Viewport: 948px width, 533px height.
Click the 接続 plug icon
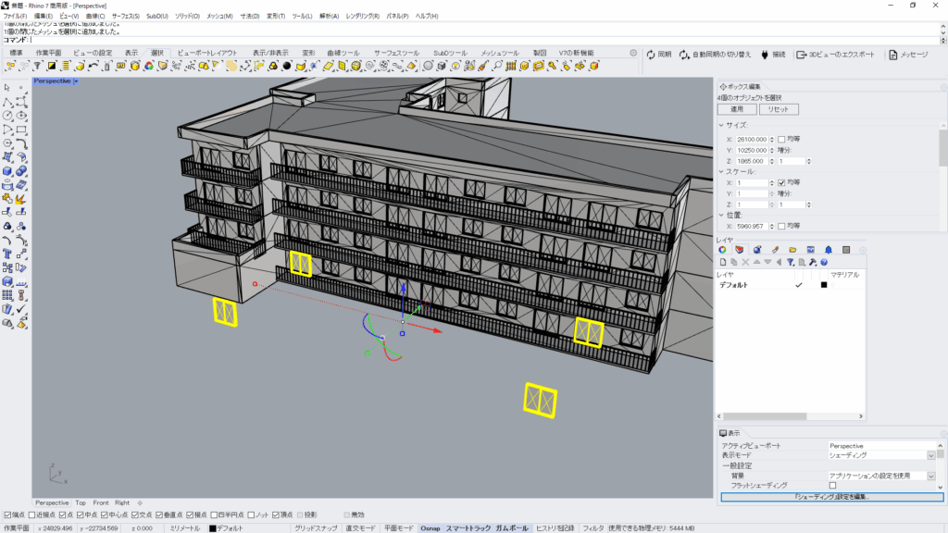(765, 55)
